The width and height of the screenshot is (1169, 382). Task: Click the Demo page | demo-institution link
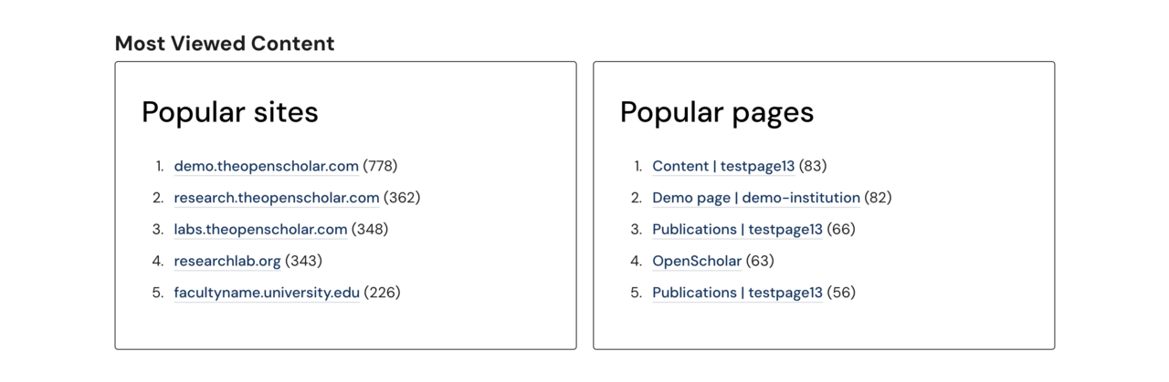point(755,198)
